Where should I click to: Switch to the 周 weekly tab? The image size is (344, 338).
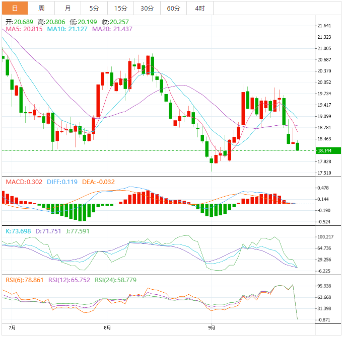coord(41,9)
